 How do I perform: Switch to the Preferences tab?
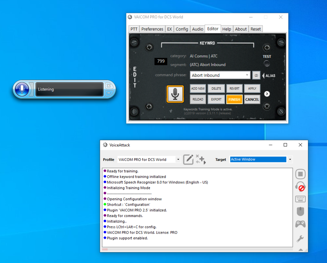pyautogui.click(x=152, y=29)
